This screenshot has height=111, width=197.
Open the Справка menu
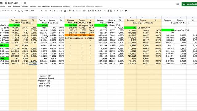point(67,6)
